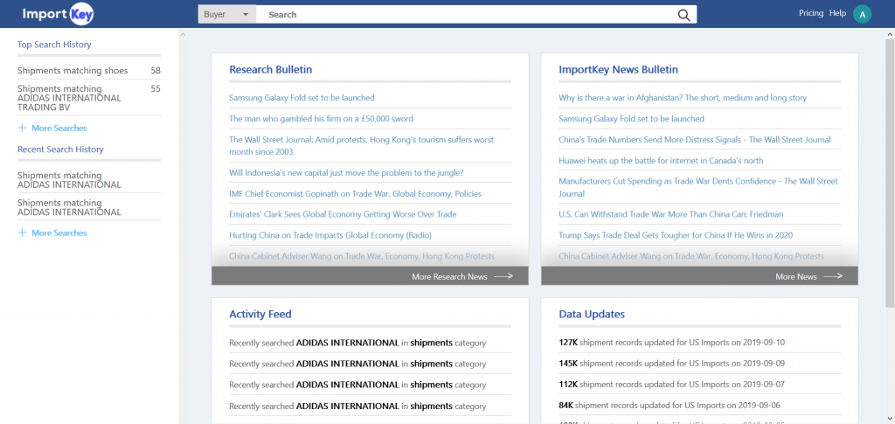The height and width of the screenshot is (424, 895).
Task: Click the page vertical scrollbar thumb
Action: (890, 173)
